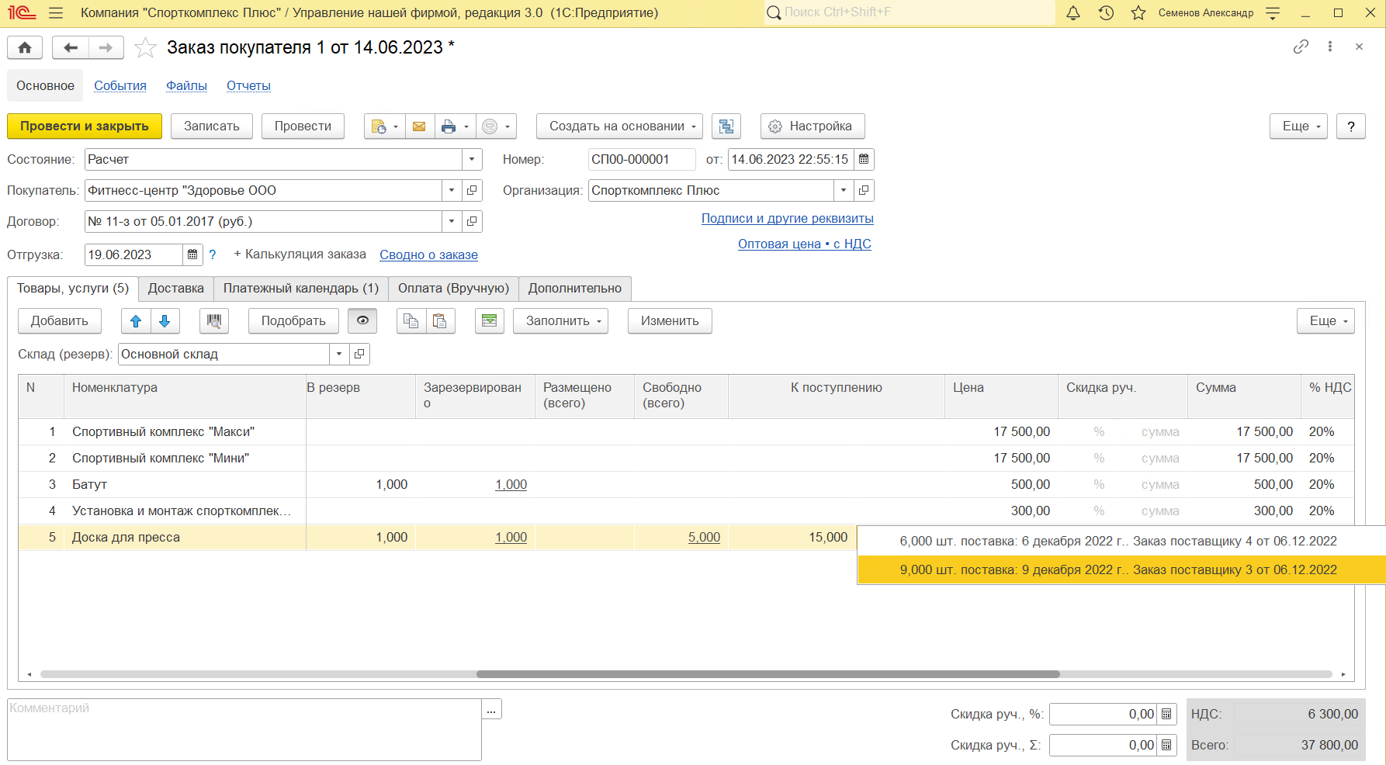Screen dimensions: 1386x765
Task: Switch to События section
Action: [120, 86]
